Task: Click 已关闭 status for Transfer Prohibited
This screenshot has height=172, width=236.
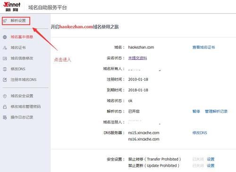Action: (198, 159)
